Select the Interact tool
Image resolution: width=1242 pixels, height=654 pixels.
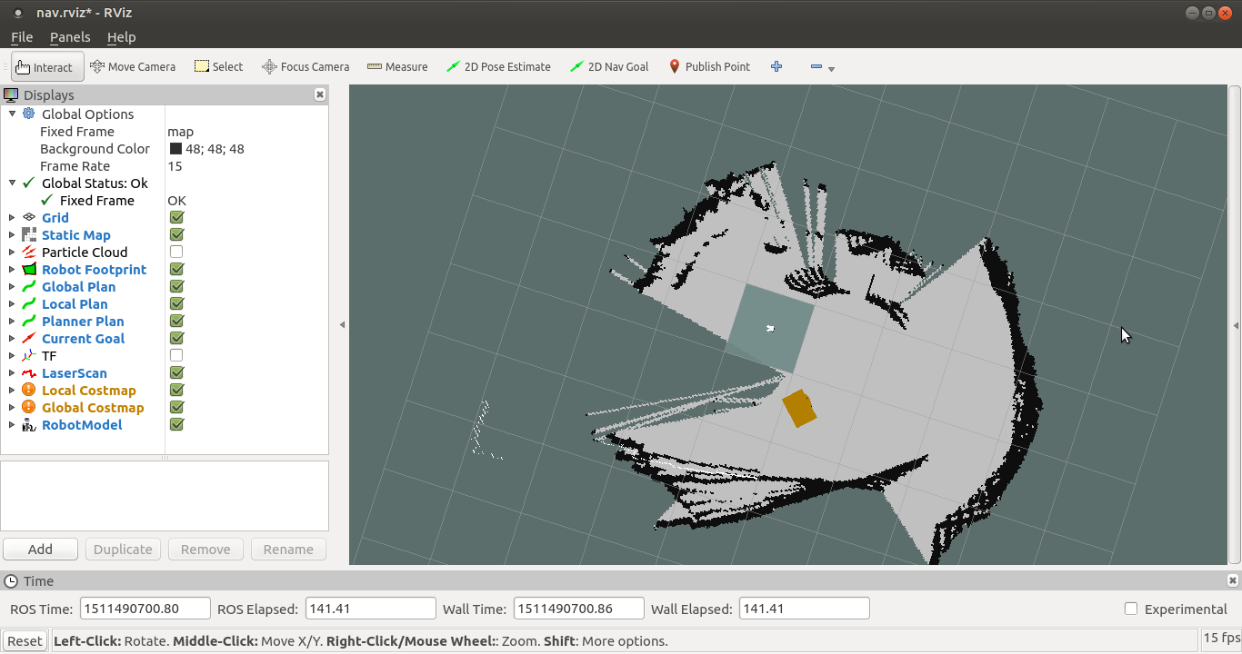click(47, 66)
